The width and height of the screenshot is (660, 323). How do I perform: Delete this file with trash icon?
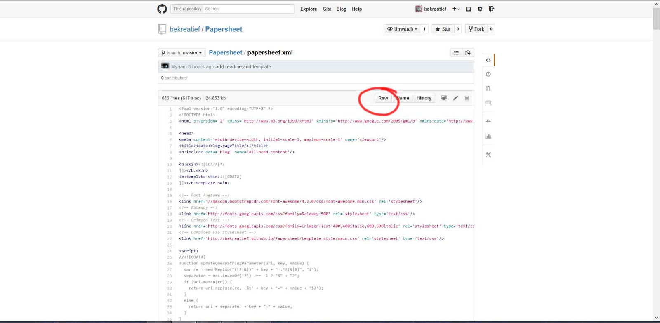(x=467, y=98)
